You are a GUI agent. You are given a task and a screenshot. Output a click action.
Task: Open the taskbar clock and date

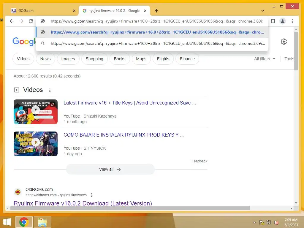tap(291, 222)
